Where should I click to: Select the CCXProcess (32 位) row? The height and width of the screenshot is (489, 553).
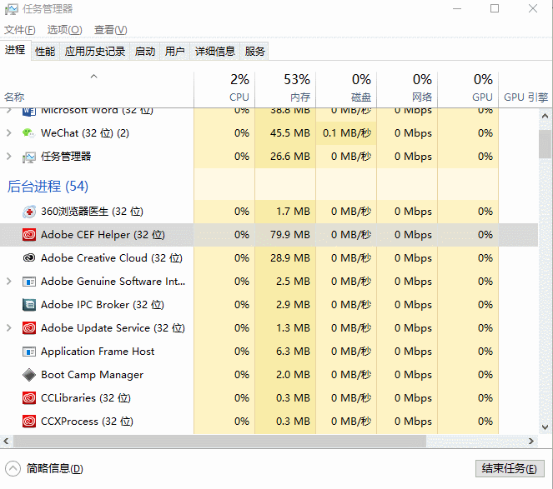coord(269,422)
